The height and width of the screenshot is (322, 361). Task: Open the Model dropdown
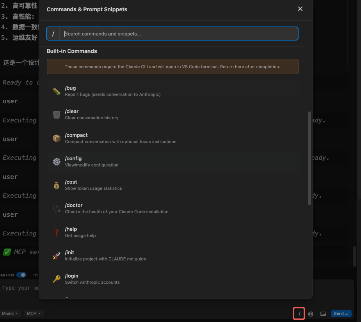click(x=10, y=313)
